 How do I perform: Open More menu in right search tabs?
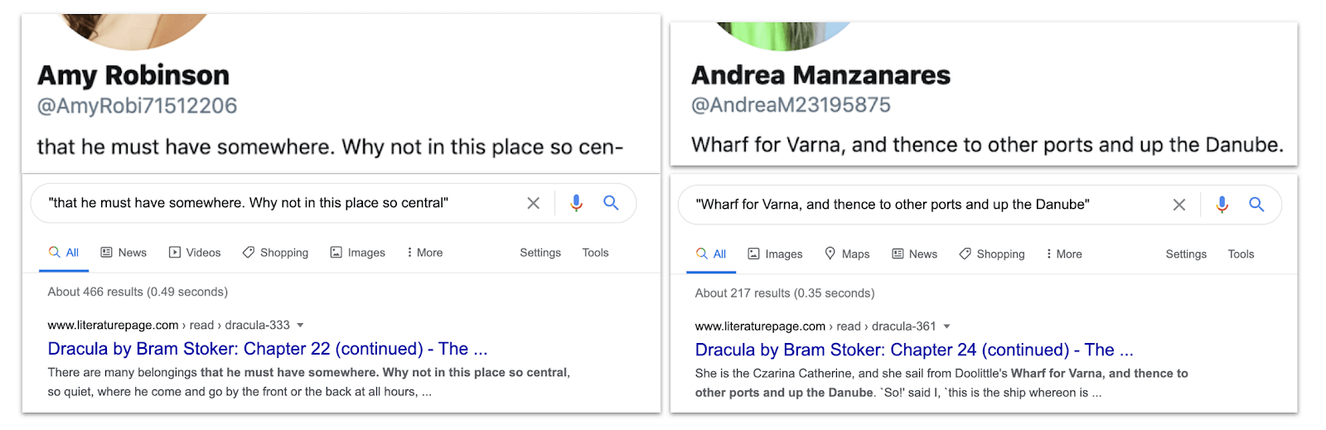[x=1064, y=254]
